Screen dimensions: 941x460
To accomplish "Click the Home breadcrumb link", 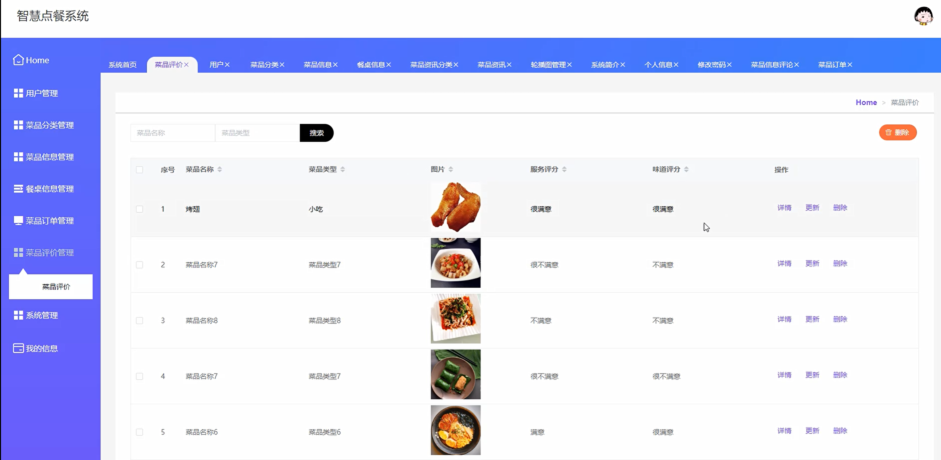I will point(866,103).
